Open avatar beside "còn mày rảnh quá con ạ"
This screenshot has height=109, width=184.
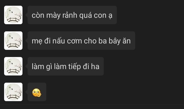[x=13, y=15]
